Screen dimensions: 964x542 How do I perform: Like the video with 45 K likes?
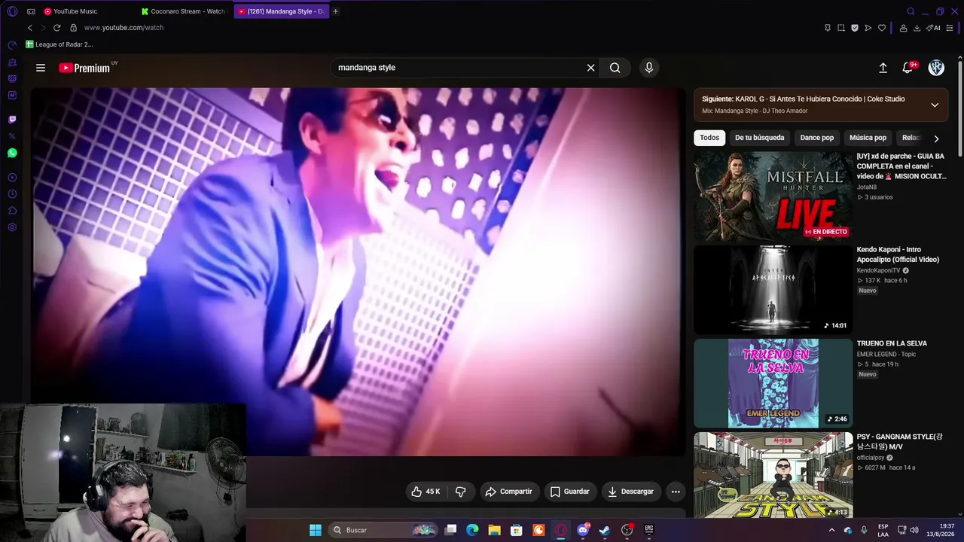point(426,492)
